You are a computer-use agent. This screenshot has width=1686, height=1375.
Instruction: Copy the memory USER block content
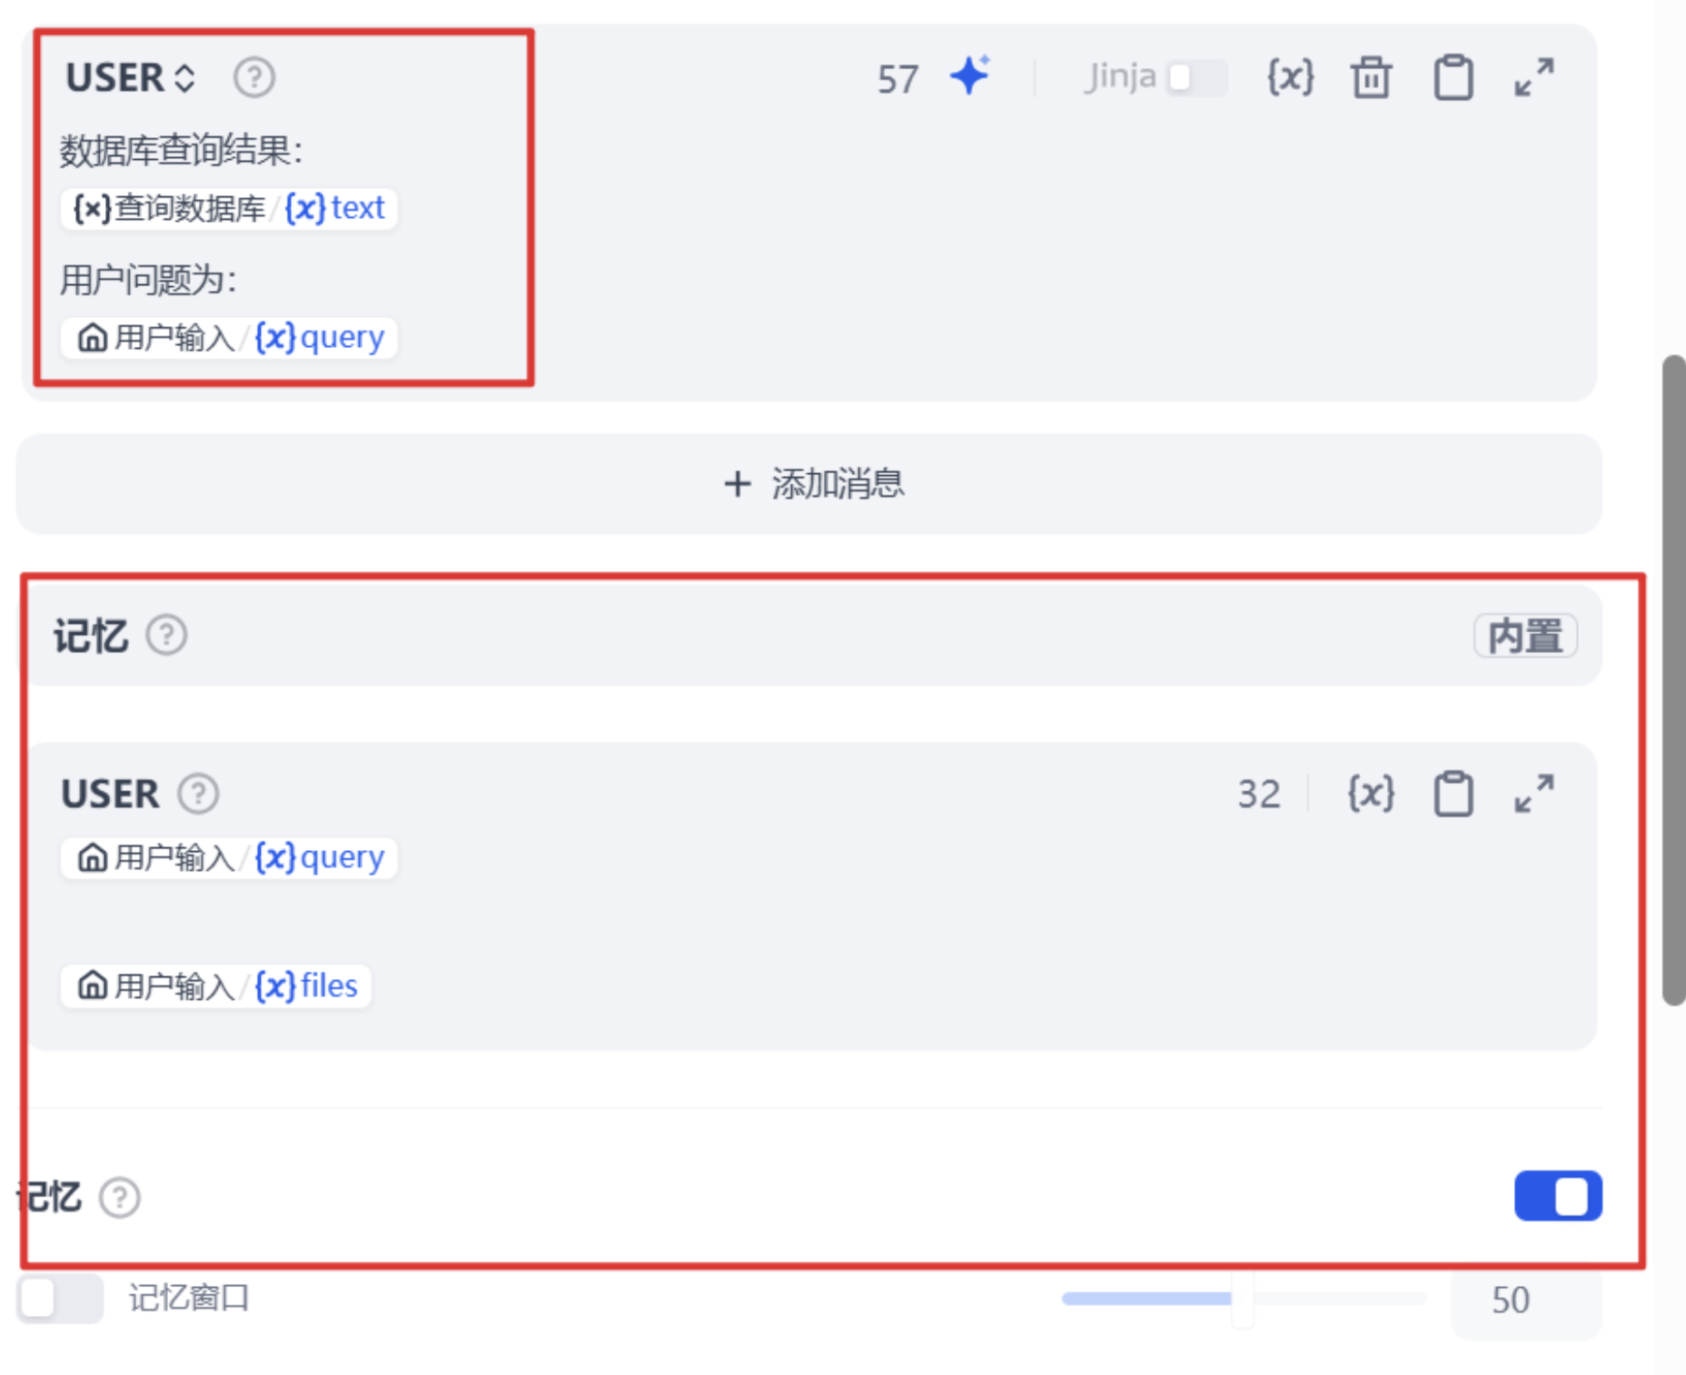[1453, 794]
